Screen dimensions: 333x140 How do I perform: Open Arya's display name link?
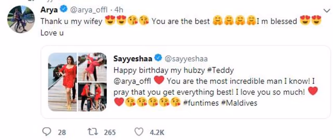(49, 10)
